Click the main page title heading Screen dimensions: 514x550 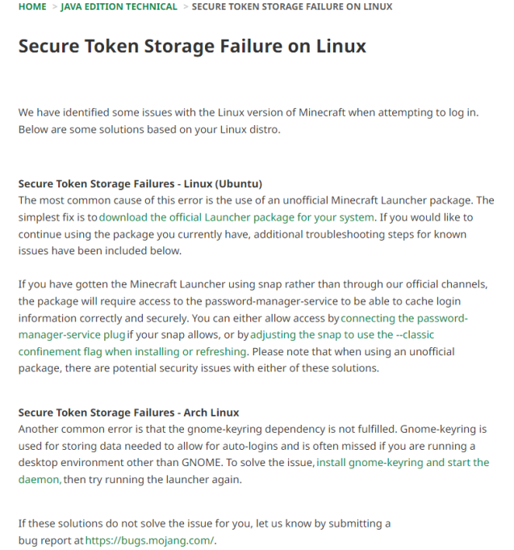[x=192, y=46]
